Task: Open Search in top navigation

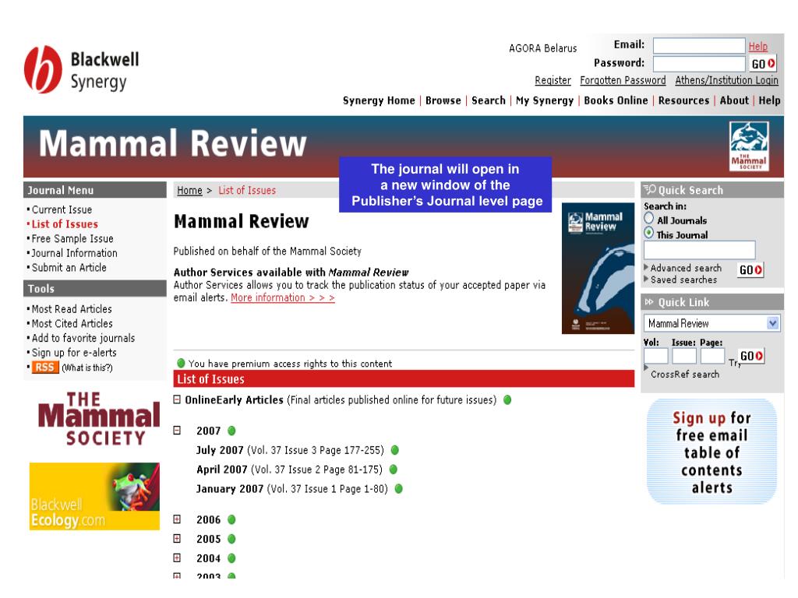Action: 489,100
